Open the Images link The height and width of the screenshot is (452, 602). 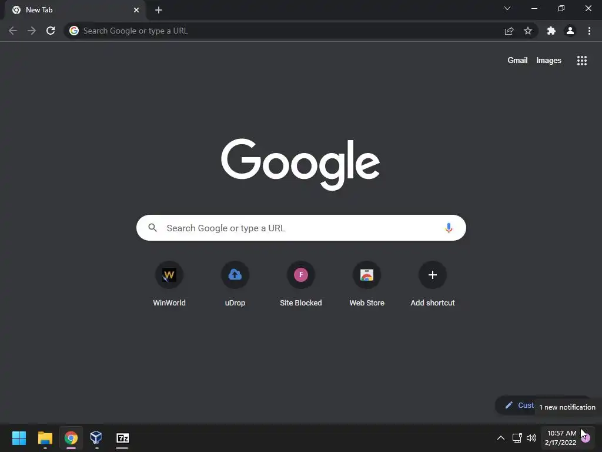(x=549, y=61)
